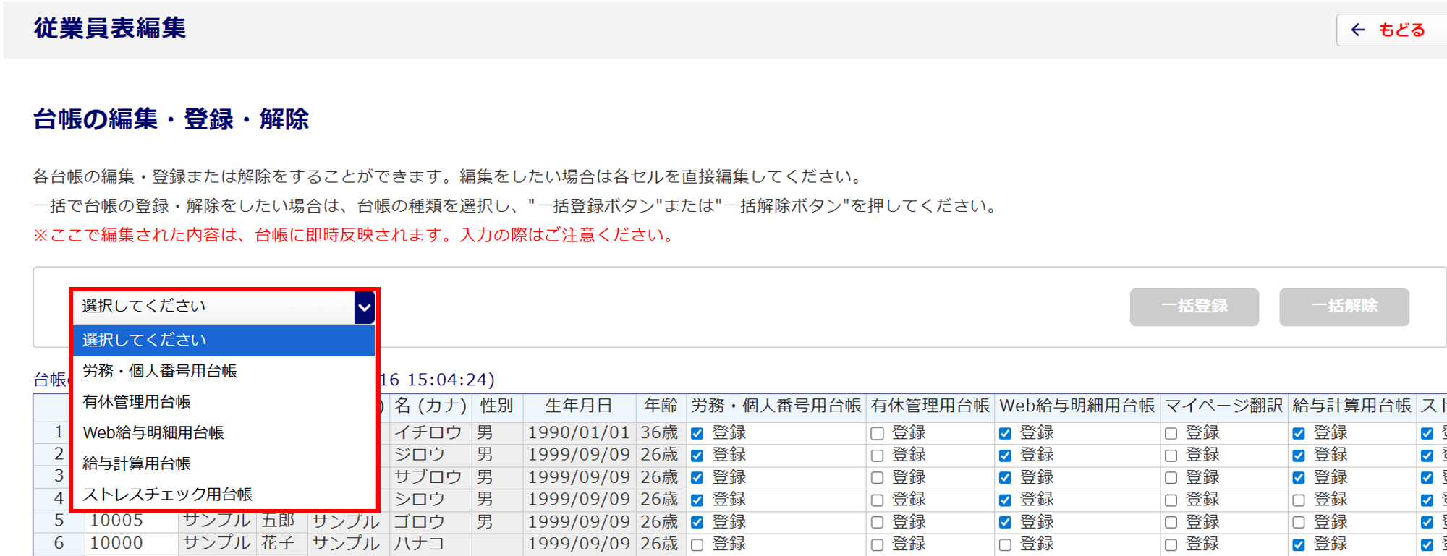Image resolution: width=1447 pixels, height=556 pixels.
Task: Enable 有休管理用台帳 registration for row 2
Action: [877, 456]
